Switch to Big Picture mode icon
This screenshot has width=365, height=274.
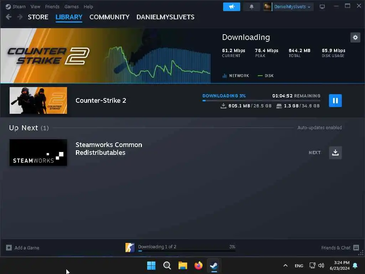(x=322, y=7)
